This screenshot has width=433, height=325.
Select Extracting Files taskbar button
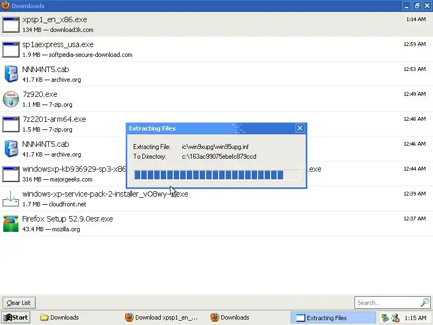tap(333, 317)
